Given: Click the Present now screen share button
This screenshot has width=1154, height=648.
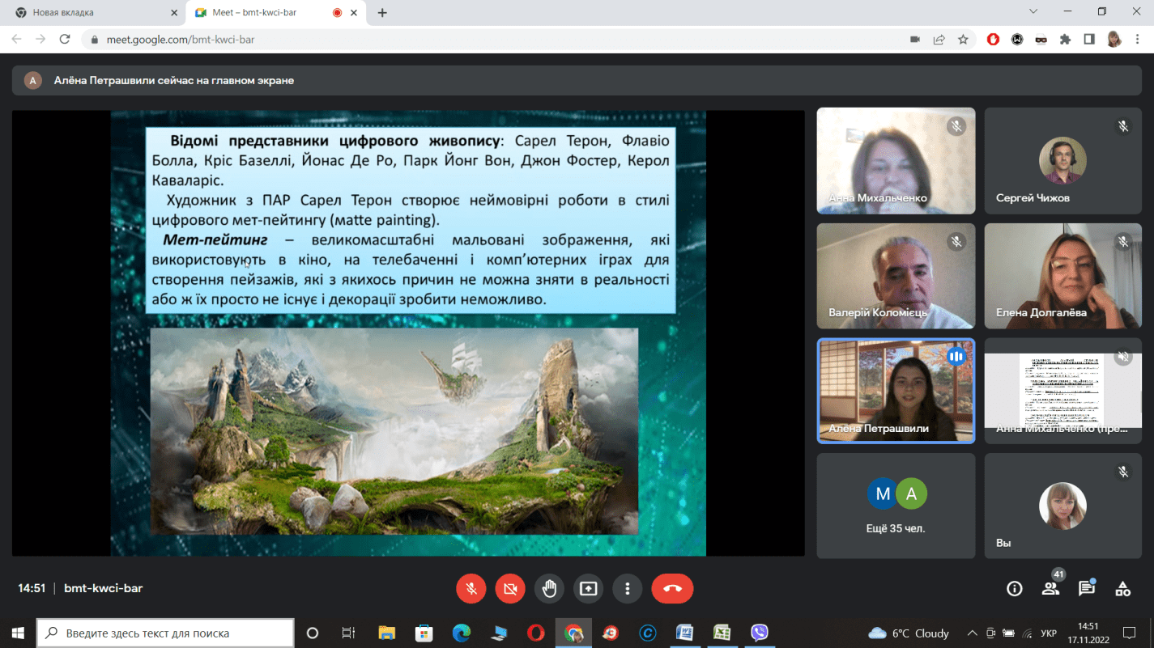Looking at the screenshot, I should coord(588,589).
